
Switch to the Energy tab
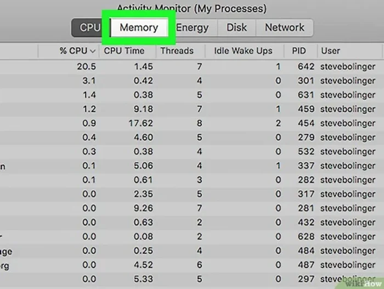click(x=193, y=27)
